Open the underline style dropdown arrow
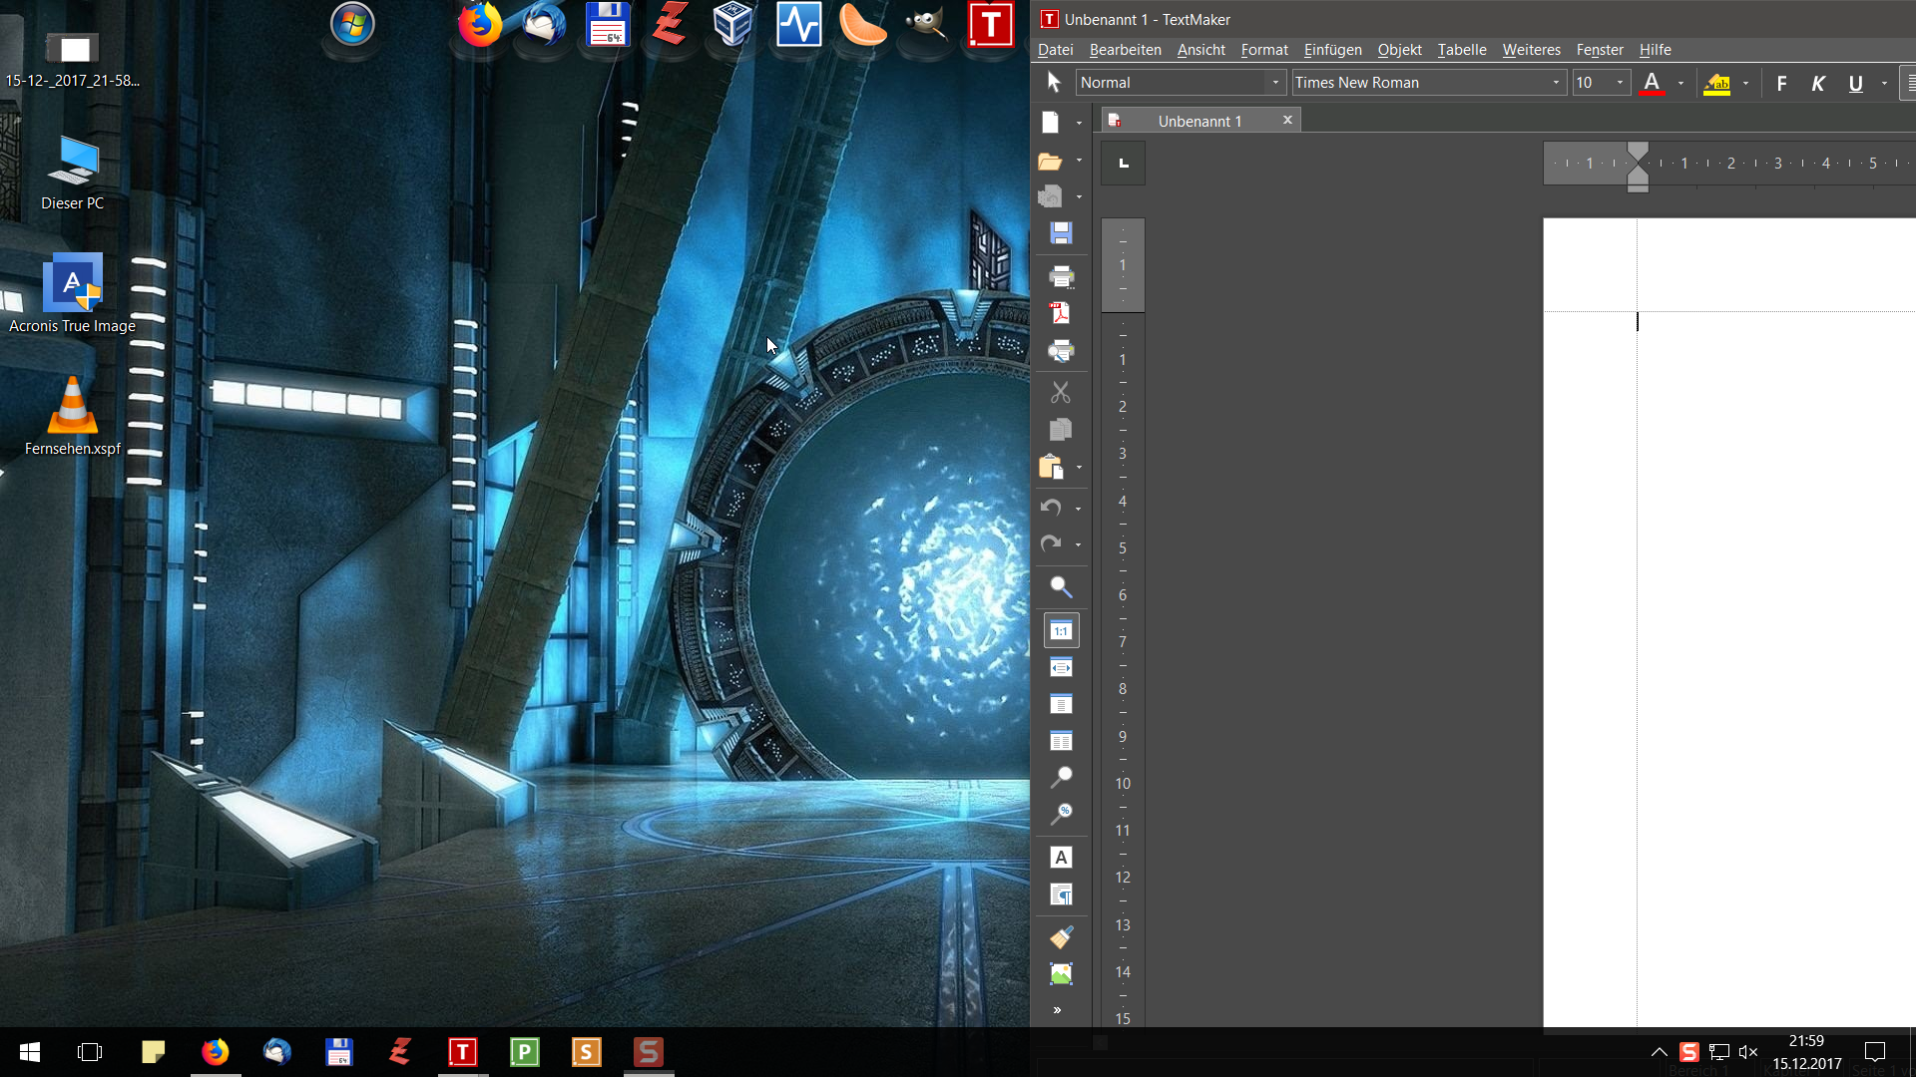 [1884, 84]
